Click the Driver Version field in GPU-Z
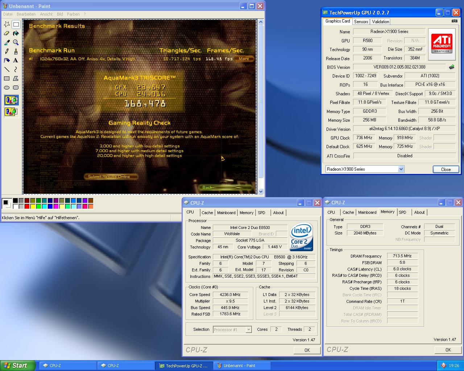 405,129
